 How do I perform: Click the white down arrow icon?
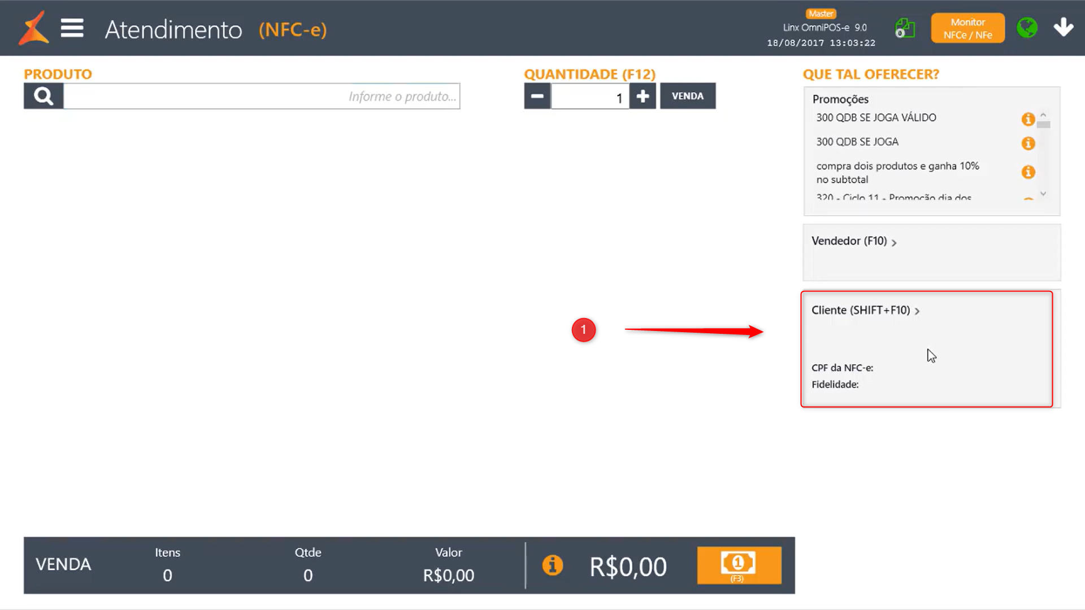(x=1063, y=27)
